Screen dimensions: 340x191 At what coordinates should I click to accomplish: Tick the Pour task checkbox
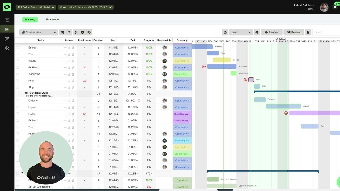click(18, 81)
